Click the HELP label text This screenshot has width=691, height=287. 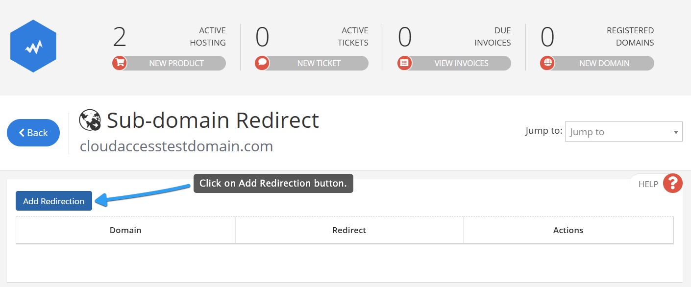point(648,184)
